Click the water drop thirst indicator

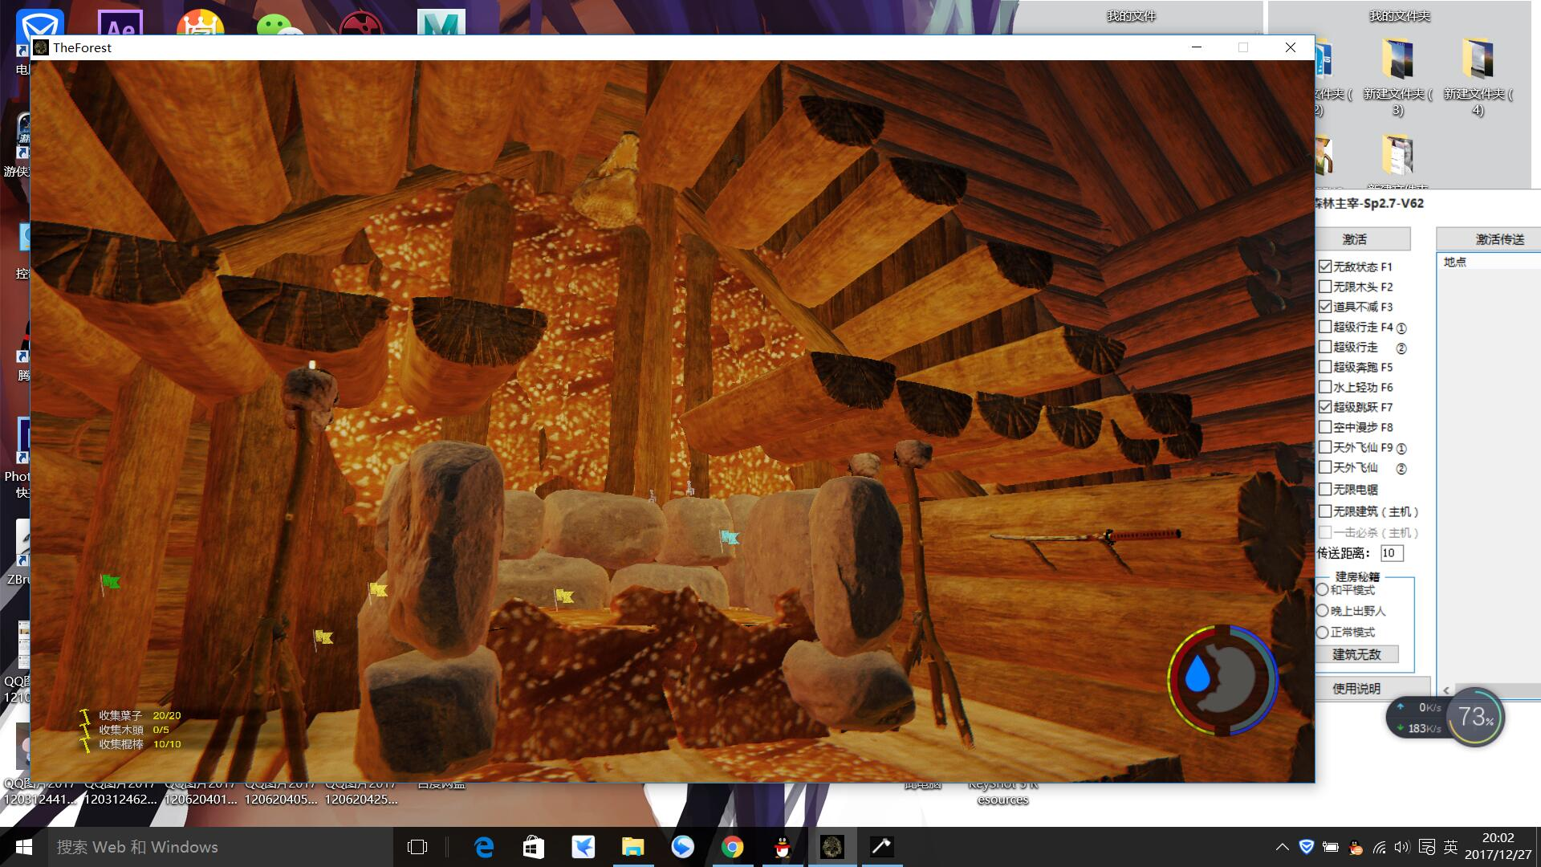point(1197,674)
